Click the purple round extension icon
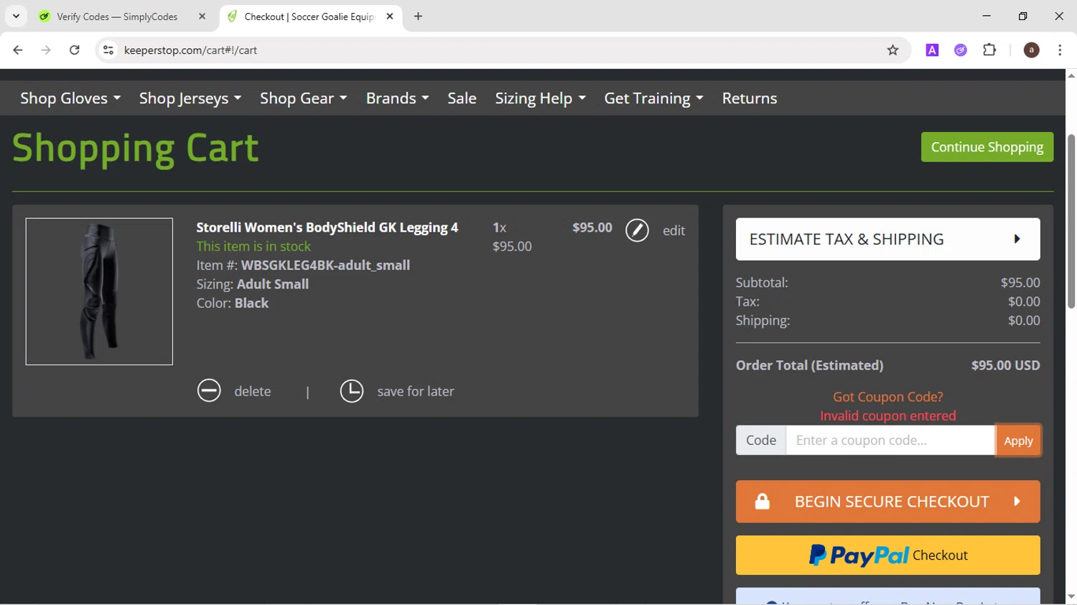This screenshot has width=1077, height=605. (961, 50)
